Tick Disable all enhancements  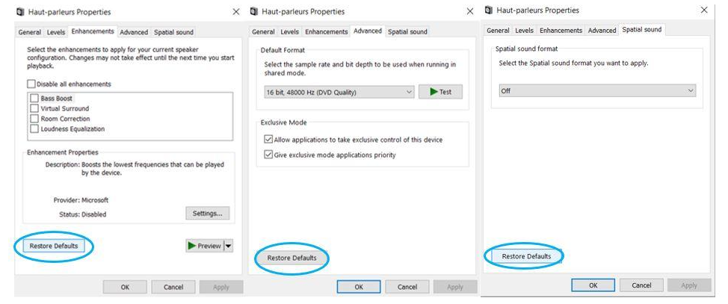pos(31,84)
